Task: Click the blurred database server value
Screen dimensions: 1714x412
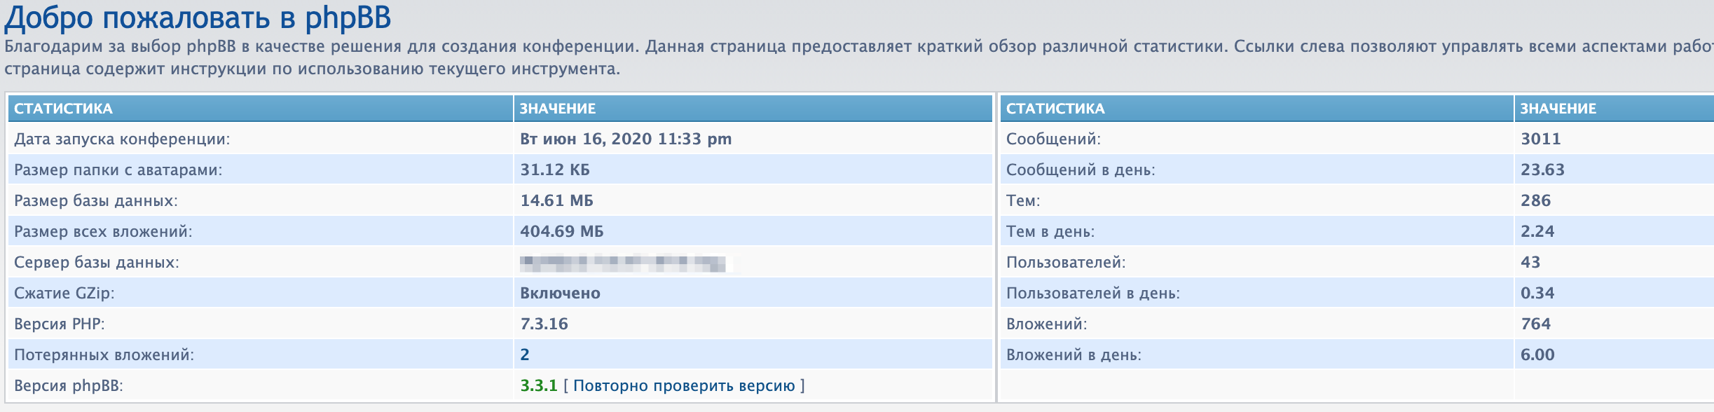Action: [x=624, y=263]
